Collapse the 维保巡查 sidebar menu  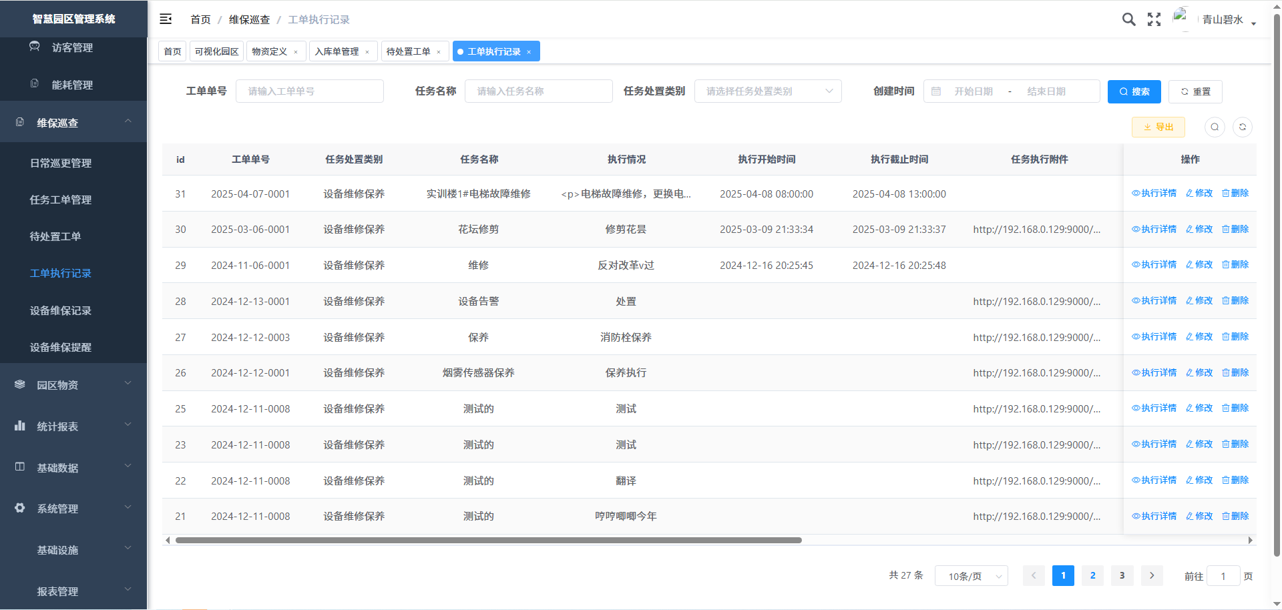point(73,123)
